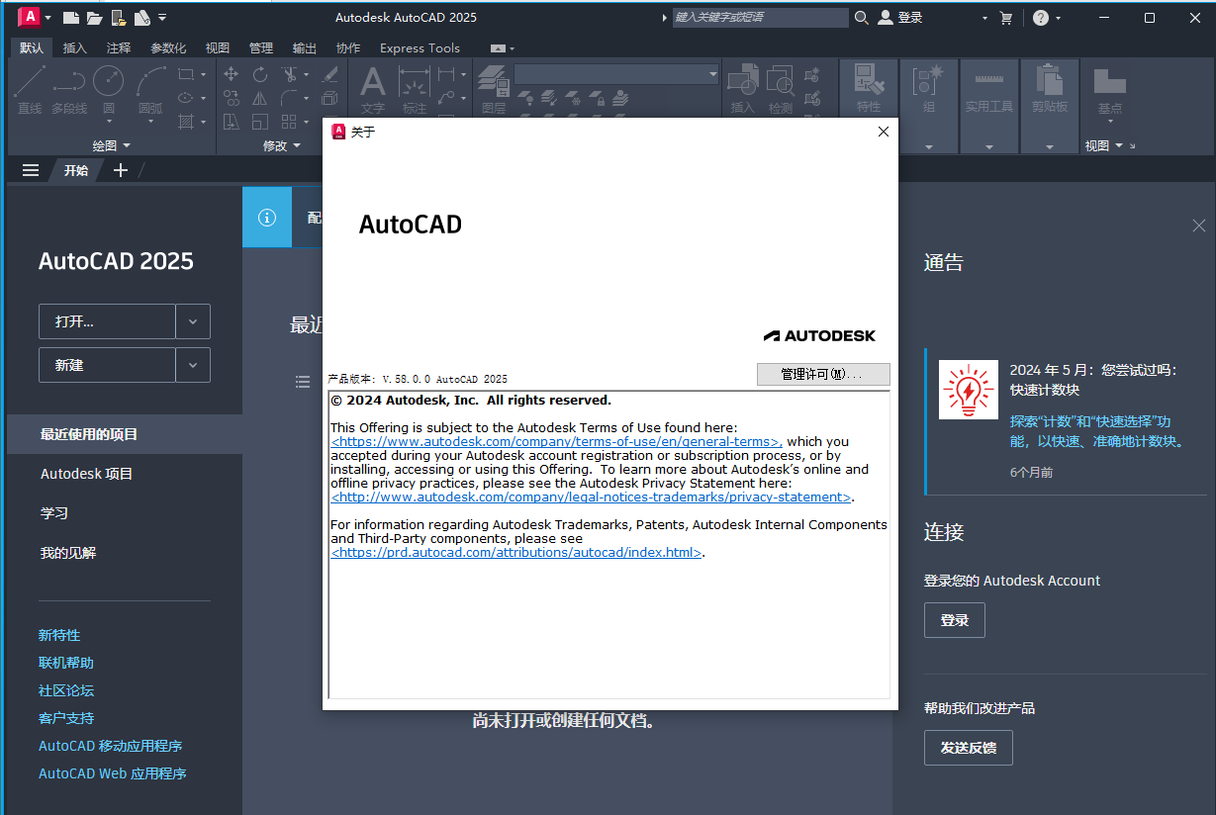Expand the Modify (修改) panel
This screenshot has height=815, width=1216.
[281, 145]
